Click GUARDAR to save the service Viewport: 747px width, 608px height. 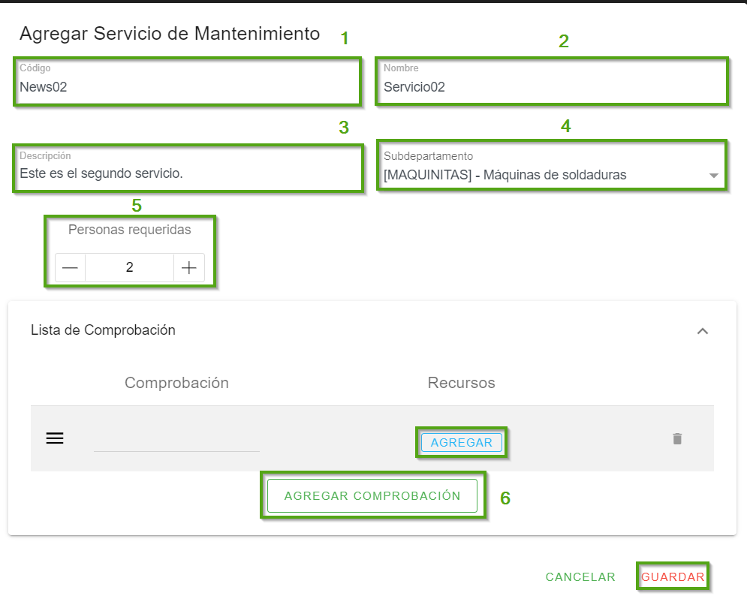pyautogui.click(x=673, y=577)
